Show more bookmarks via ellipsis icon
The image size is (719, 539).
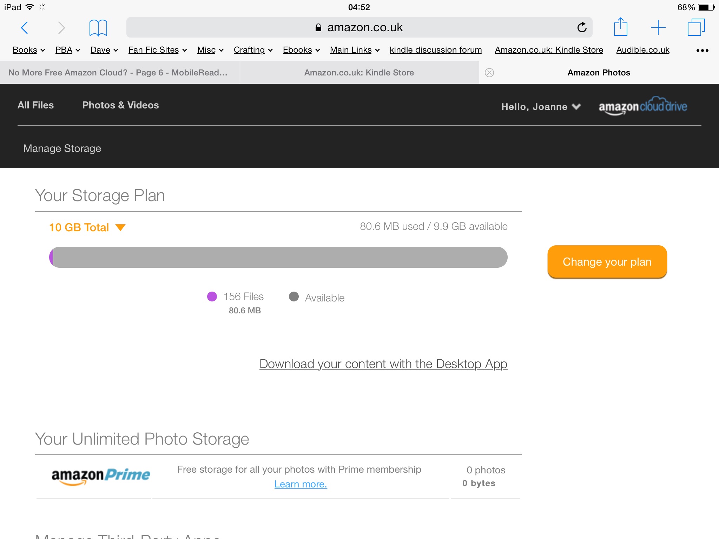702,51
